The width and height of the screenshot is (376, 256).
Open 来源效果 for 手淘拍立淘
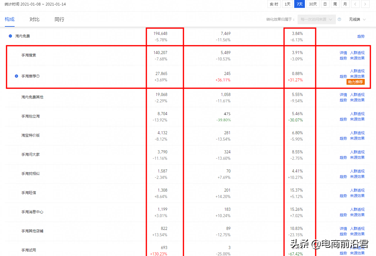point(357,119)
